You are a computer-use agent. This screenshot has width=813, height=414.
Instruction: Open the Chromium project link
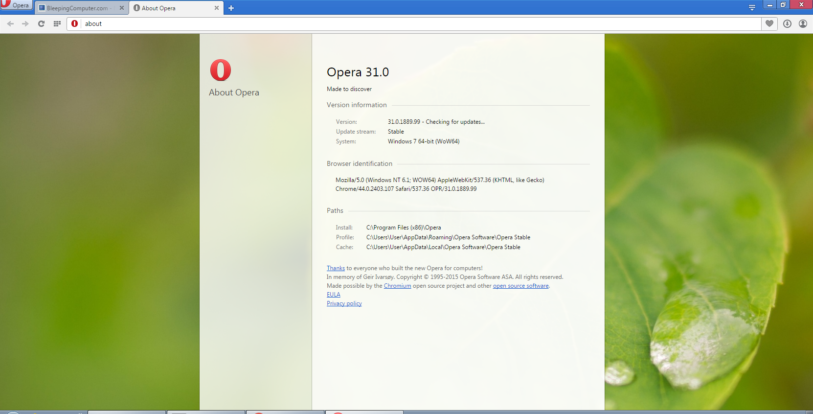(397, 286)
